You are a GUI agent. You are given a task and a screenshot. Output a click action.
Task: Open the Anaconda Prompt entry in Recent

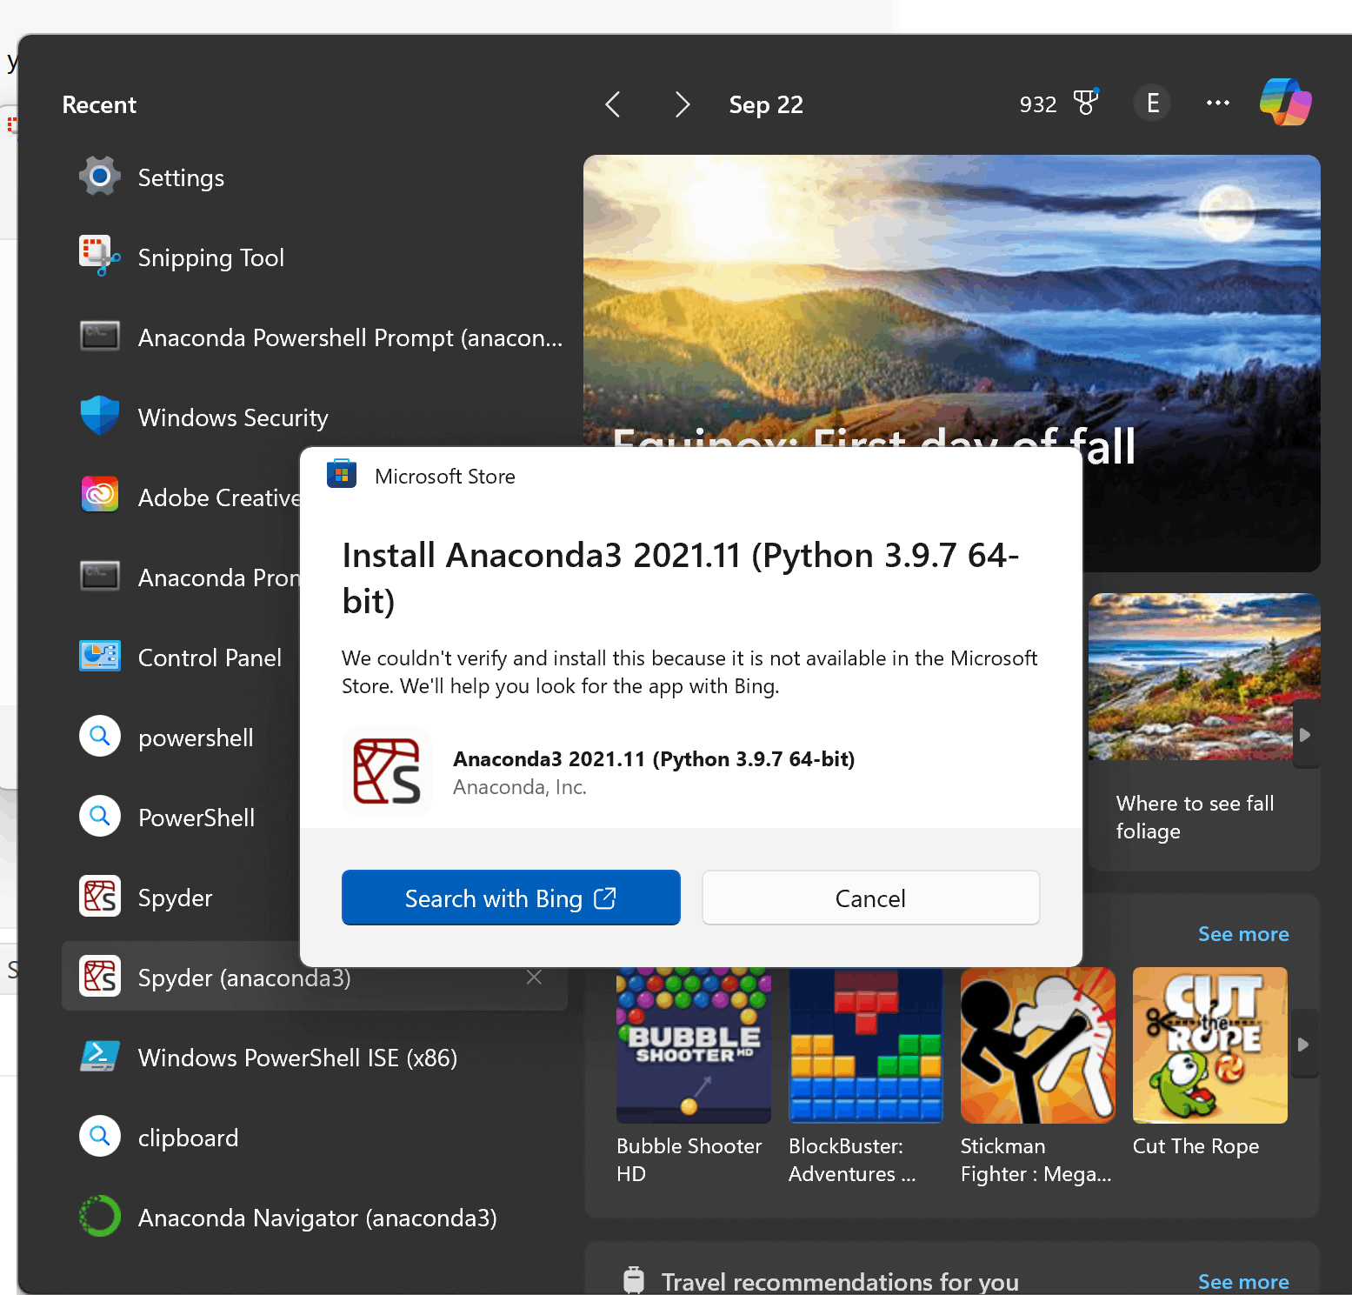pos(181,577)
